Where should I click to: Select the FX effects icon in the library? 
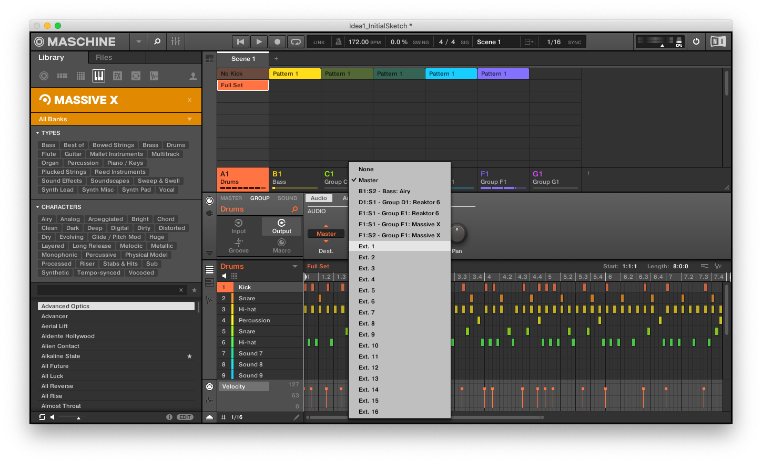pos(117,76)
